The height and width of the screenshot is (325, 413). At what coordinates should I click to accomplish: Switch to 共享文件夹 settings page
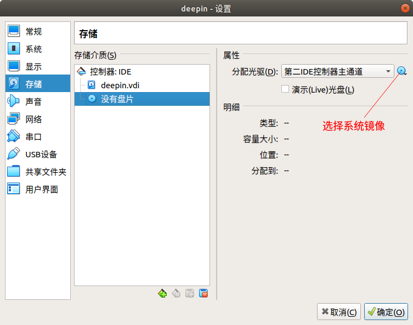38,172
